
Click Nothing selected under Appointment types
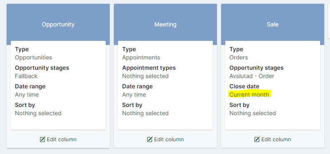[x=146, y=76]
